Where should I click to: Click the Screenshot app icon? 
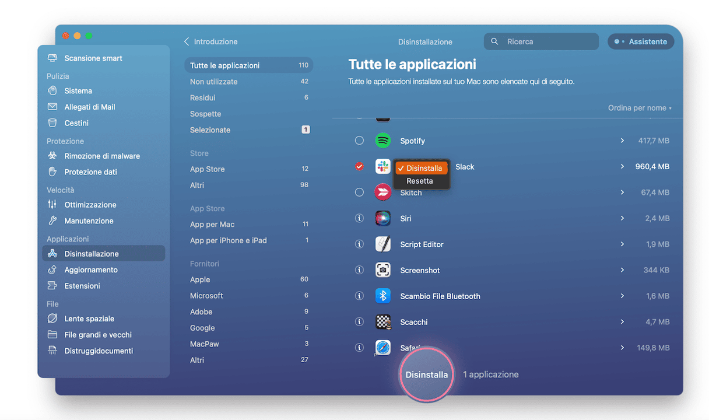pos(383,270)
